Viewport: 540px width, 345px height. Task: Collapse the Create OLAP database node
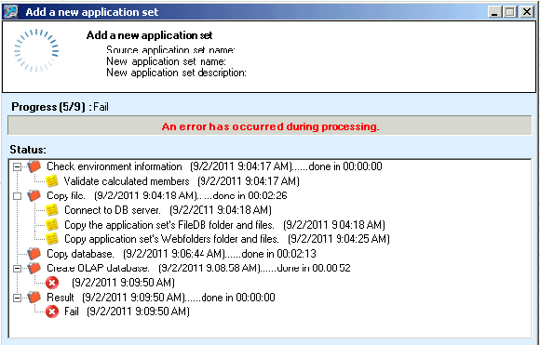coord(17,269)
